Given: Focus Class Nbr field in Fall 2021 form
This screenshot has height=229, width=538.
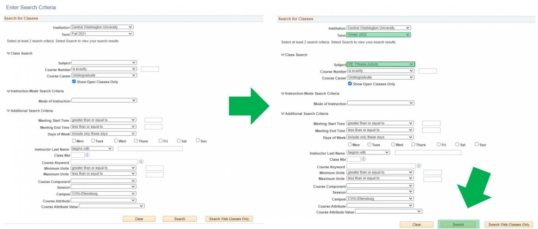Looking at the screenshot, I should [x=78, y=155].
